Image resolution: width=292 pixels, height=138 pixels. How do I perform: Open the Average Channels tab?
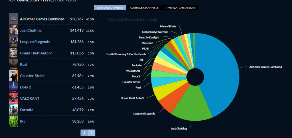click(144, 8)
